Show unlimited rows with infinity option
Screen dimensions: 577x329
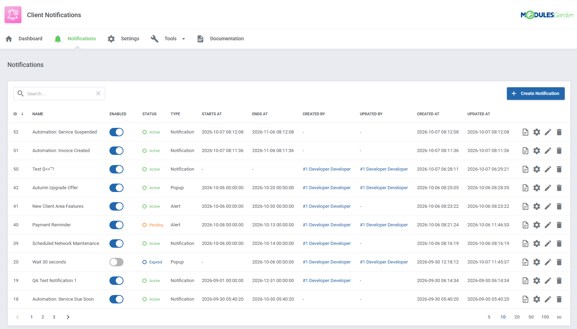[559, 317]
